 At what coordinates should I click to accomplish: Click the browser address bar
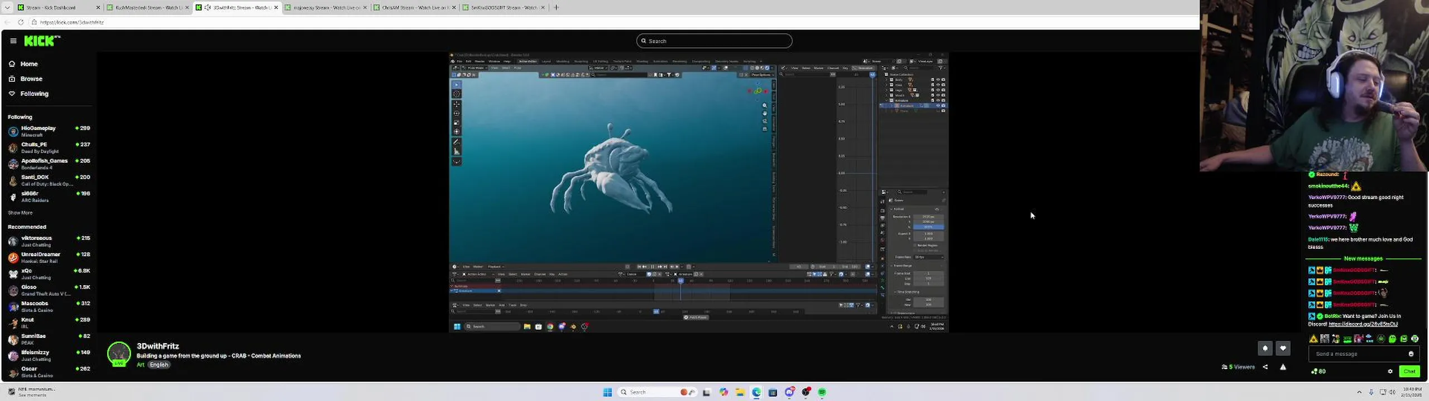(614, 22)
